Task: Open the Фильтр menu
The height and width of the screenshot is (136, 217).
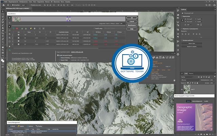Action: coord(47,2)
